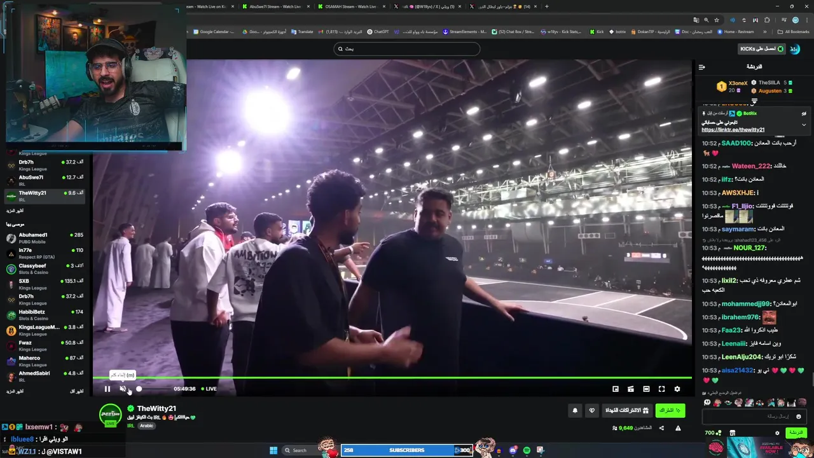Image resolution: width=814 pixels, height=458 pixels.
Task: Insert the first quick emote in the row
Action: coord(707,403)
